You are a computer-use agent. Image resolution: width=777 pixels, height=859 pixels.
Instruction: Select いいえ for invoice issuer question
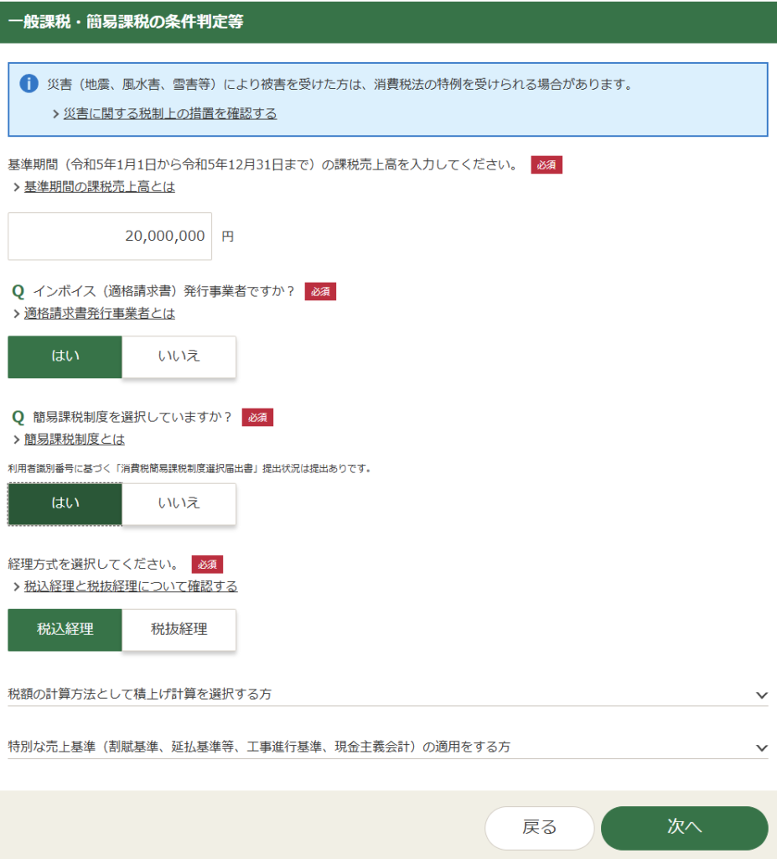[x=179, y=357]
